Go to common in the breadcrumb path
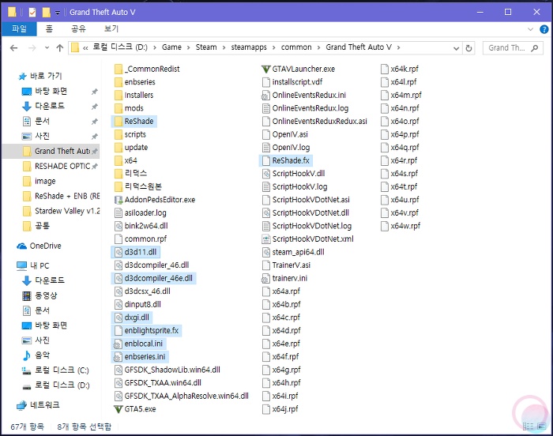553x436 pixels. (x=296, y=47)
